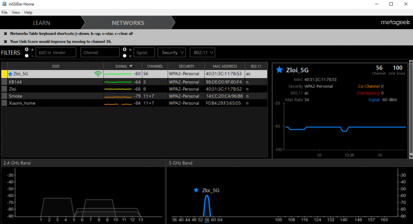The width and height of the screenshot is (413, 224).
Task: Click the WPA2-Personal cell in Smoke row
Action: coord(184,96)
